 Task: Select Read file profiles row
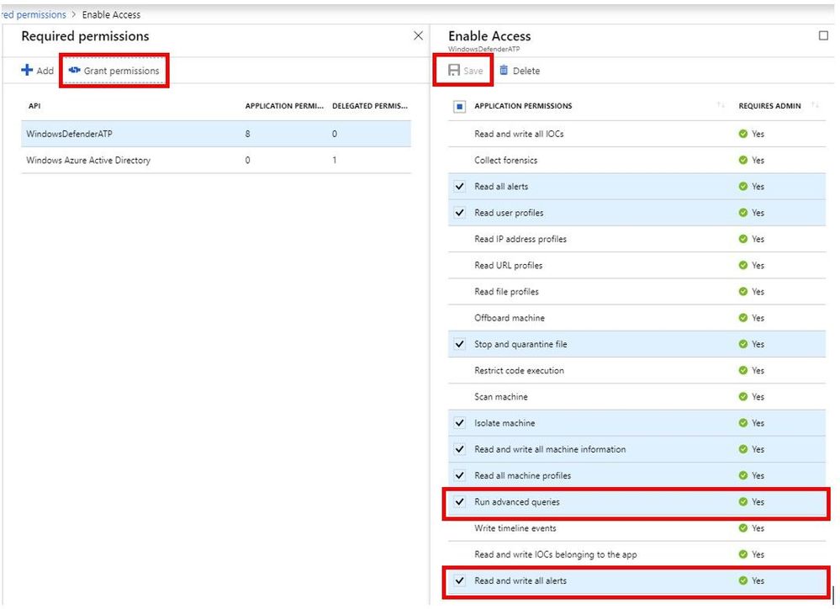pos(637,292)
